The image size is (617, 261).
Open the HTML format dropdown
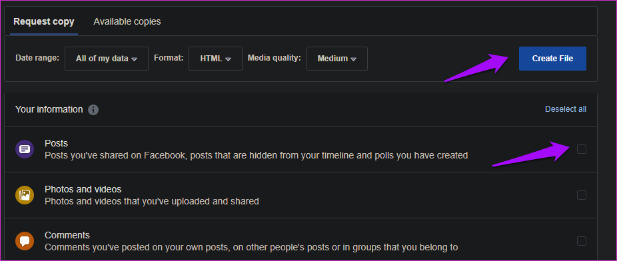click(216, 59)
